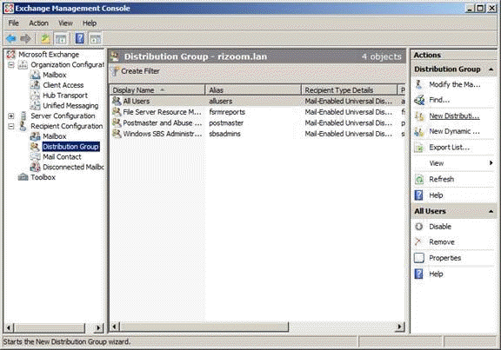Click the Back arrow toolbar icon
Viewport: 501px width, 350px height.
11,39
